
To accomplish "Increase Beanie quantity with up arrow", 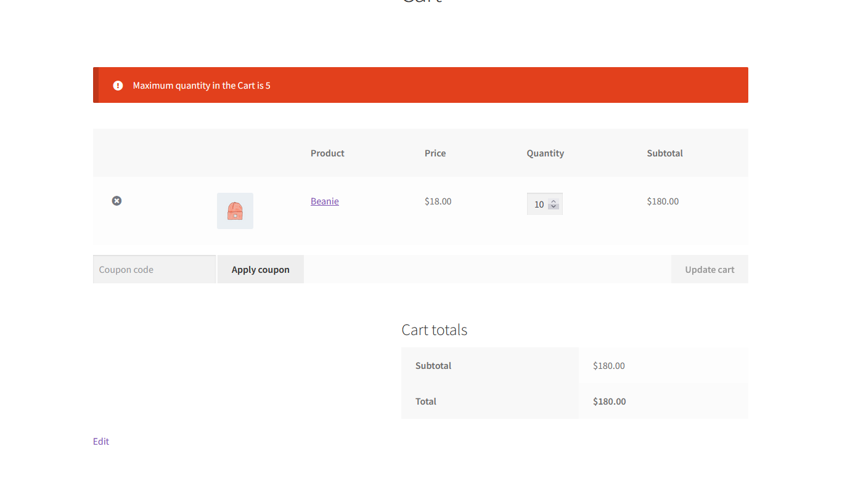I will pos(554,201).
